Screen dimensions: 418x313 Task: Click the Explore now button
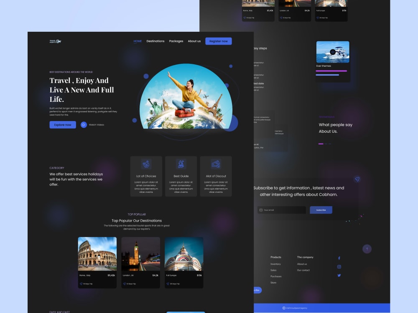tap(63, 124)
